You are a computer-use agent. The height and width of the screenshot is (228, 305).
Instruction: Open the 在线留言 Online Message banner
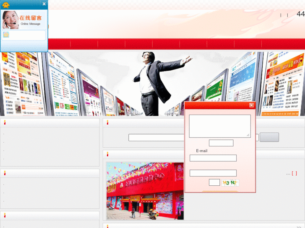[x=24, y=20]
